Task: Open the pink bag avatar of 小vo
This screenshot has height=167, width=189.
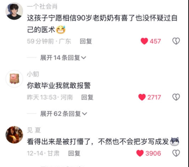Action: 14,79
